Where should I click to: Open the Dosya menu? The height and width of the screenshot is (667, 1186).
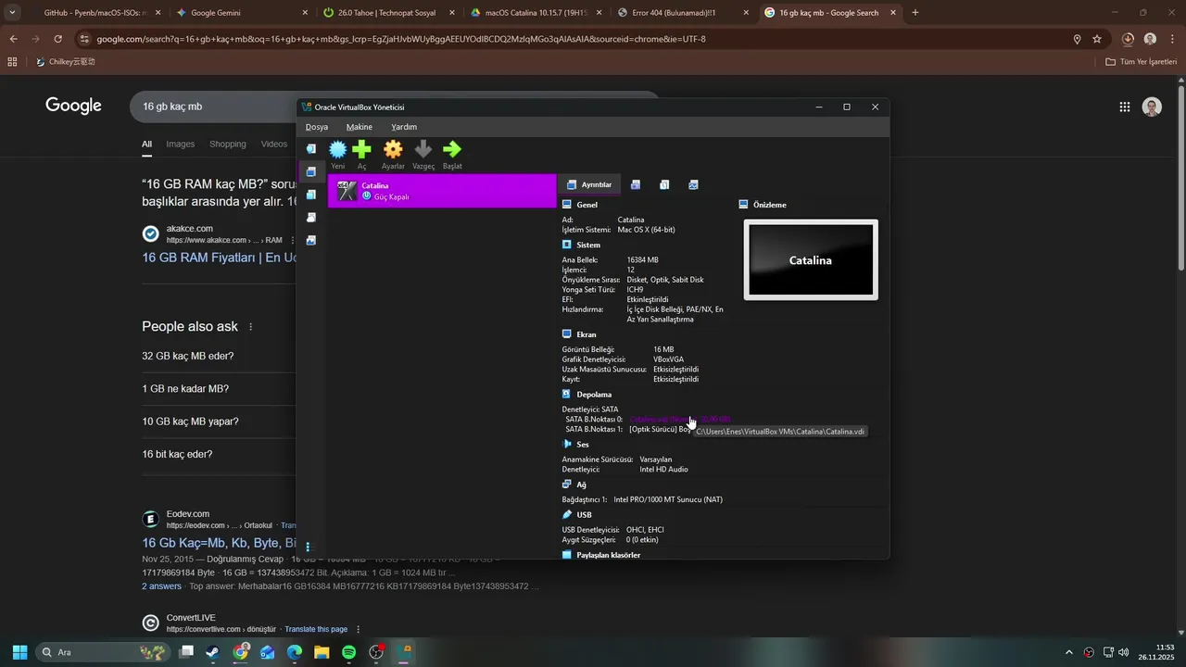point(317,127)
